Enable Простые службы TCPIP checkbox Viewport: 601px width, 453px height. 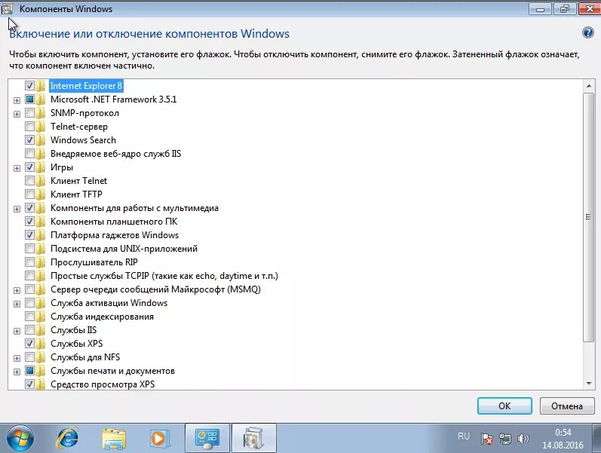click(29, 276)
